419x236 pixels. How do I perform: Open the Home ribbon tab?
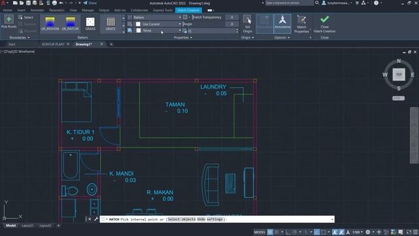pyautogui.click(x=7, y=10)
